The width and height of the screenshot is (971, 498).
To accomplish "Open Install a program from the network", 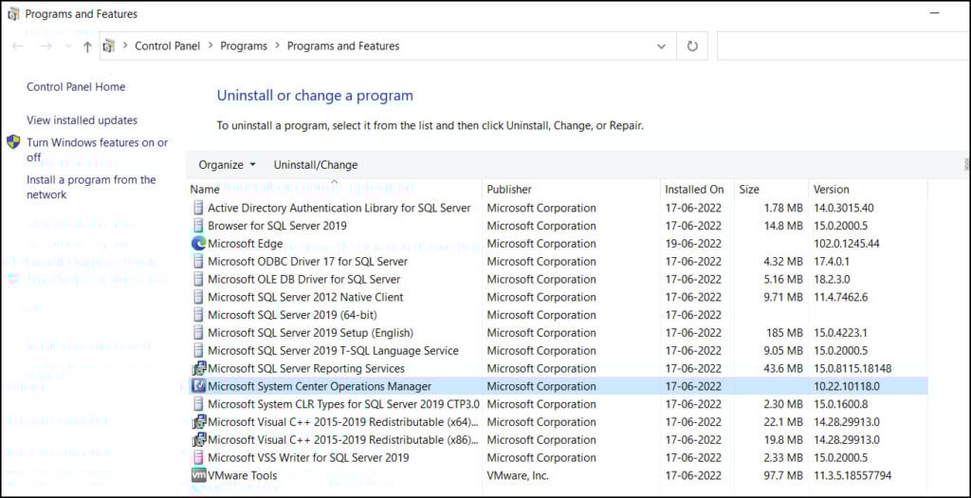I will point(91,187).
